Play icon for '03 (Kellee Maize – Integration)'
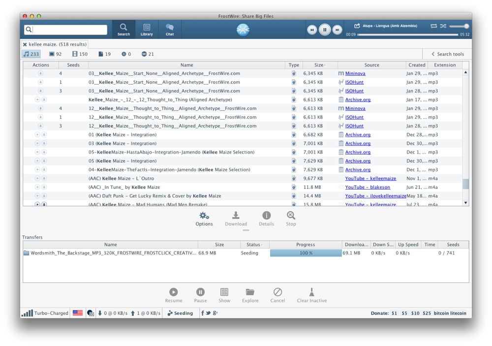Screen dimensions: 492x346 [x=37, y=143]
